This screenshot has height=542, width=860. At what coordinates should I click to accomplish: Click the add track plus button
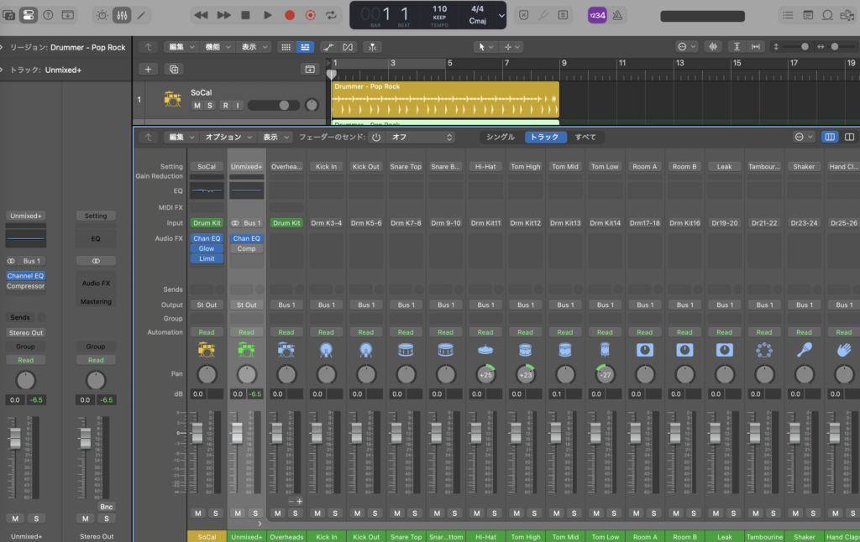(x=148, y=69)
